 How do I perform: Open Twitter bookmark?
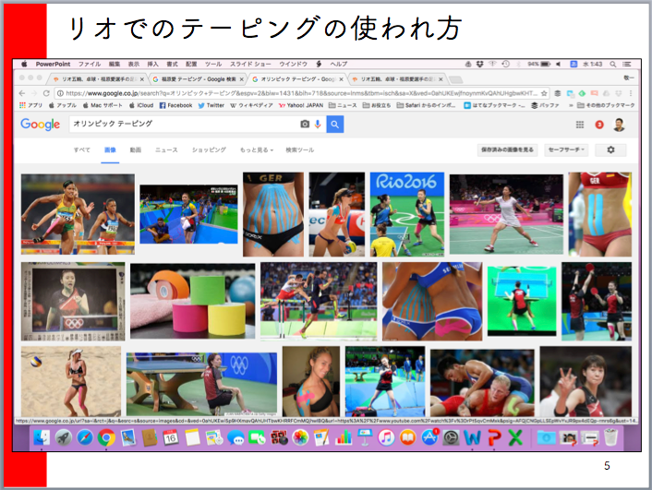(211, 105)
